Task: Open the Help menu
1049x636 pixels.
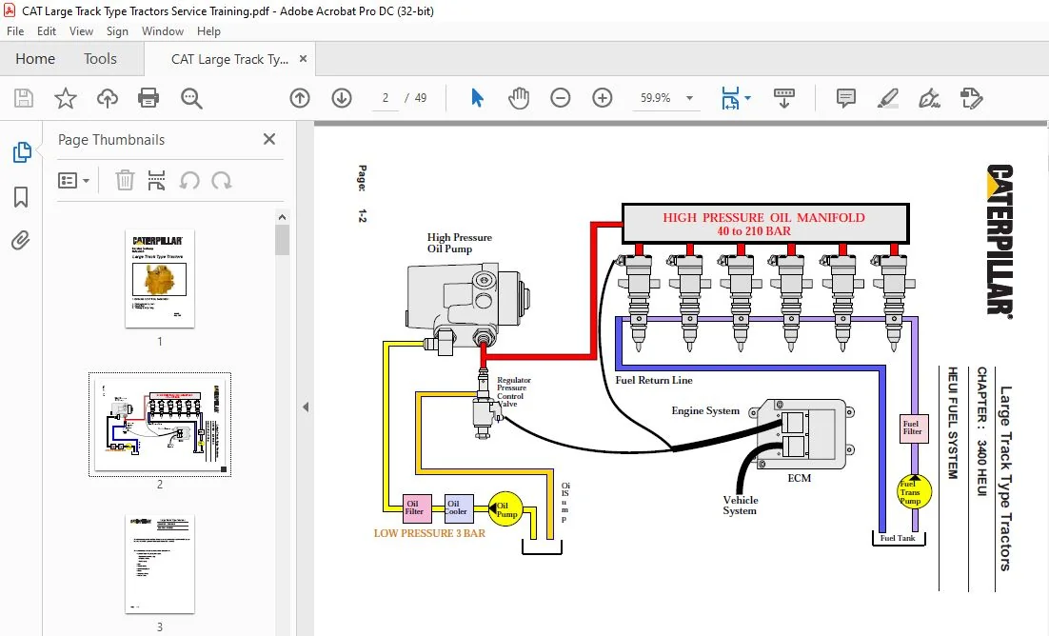Action: pos(208,31)
